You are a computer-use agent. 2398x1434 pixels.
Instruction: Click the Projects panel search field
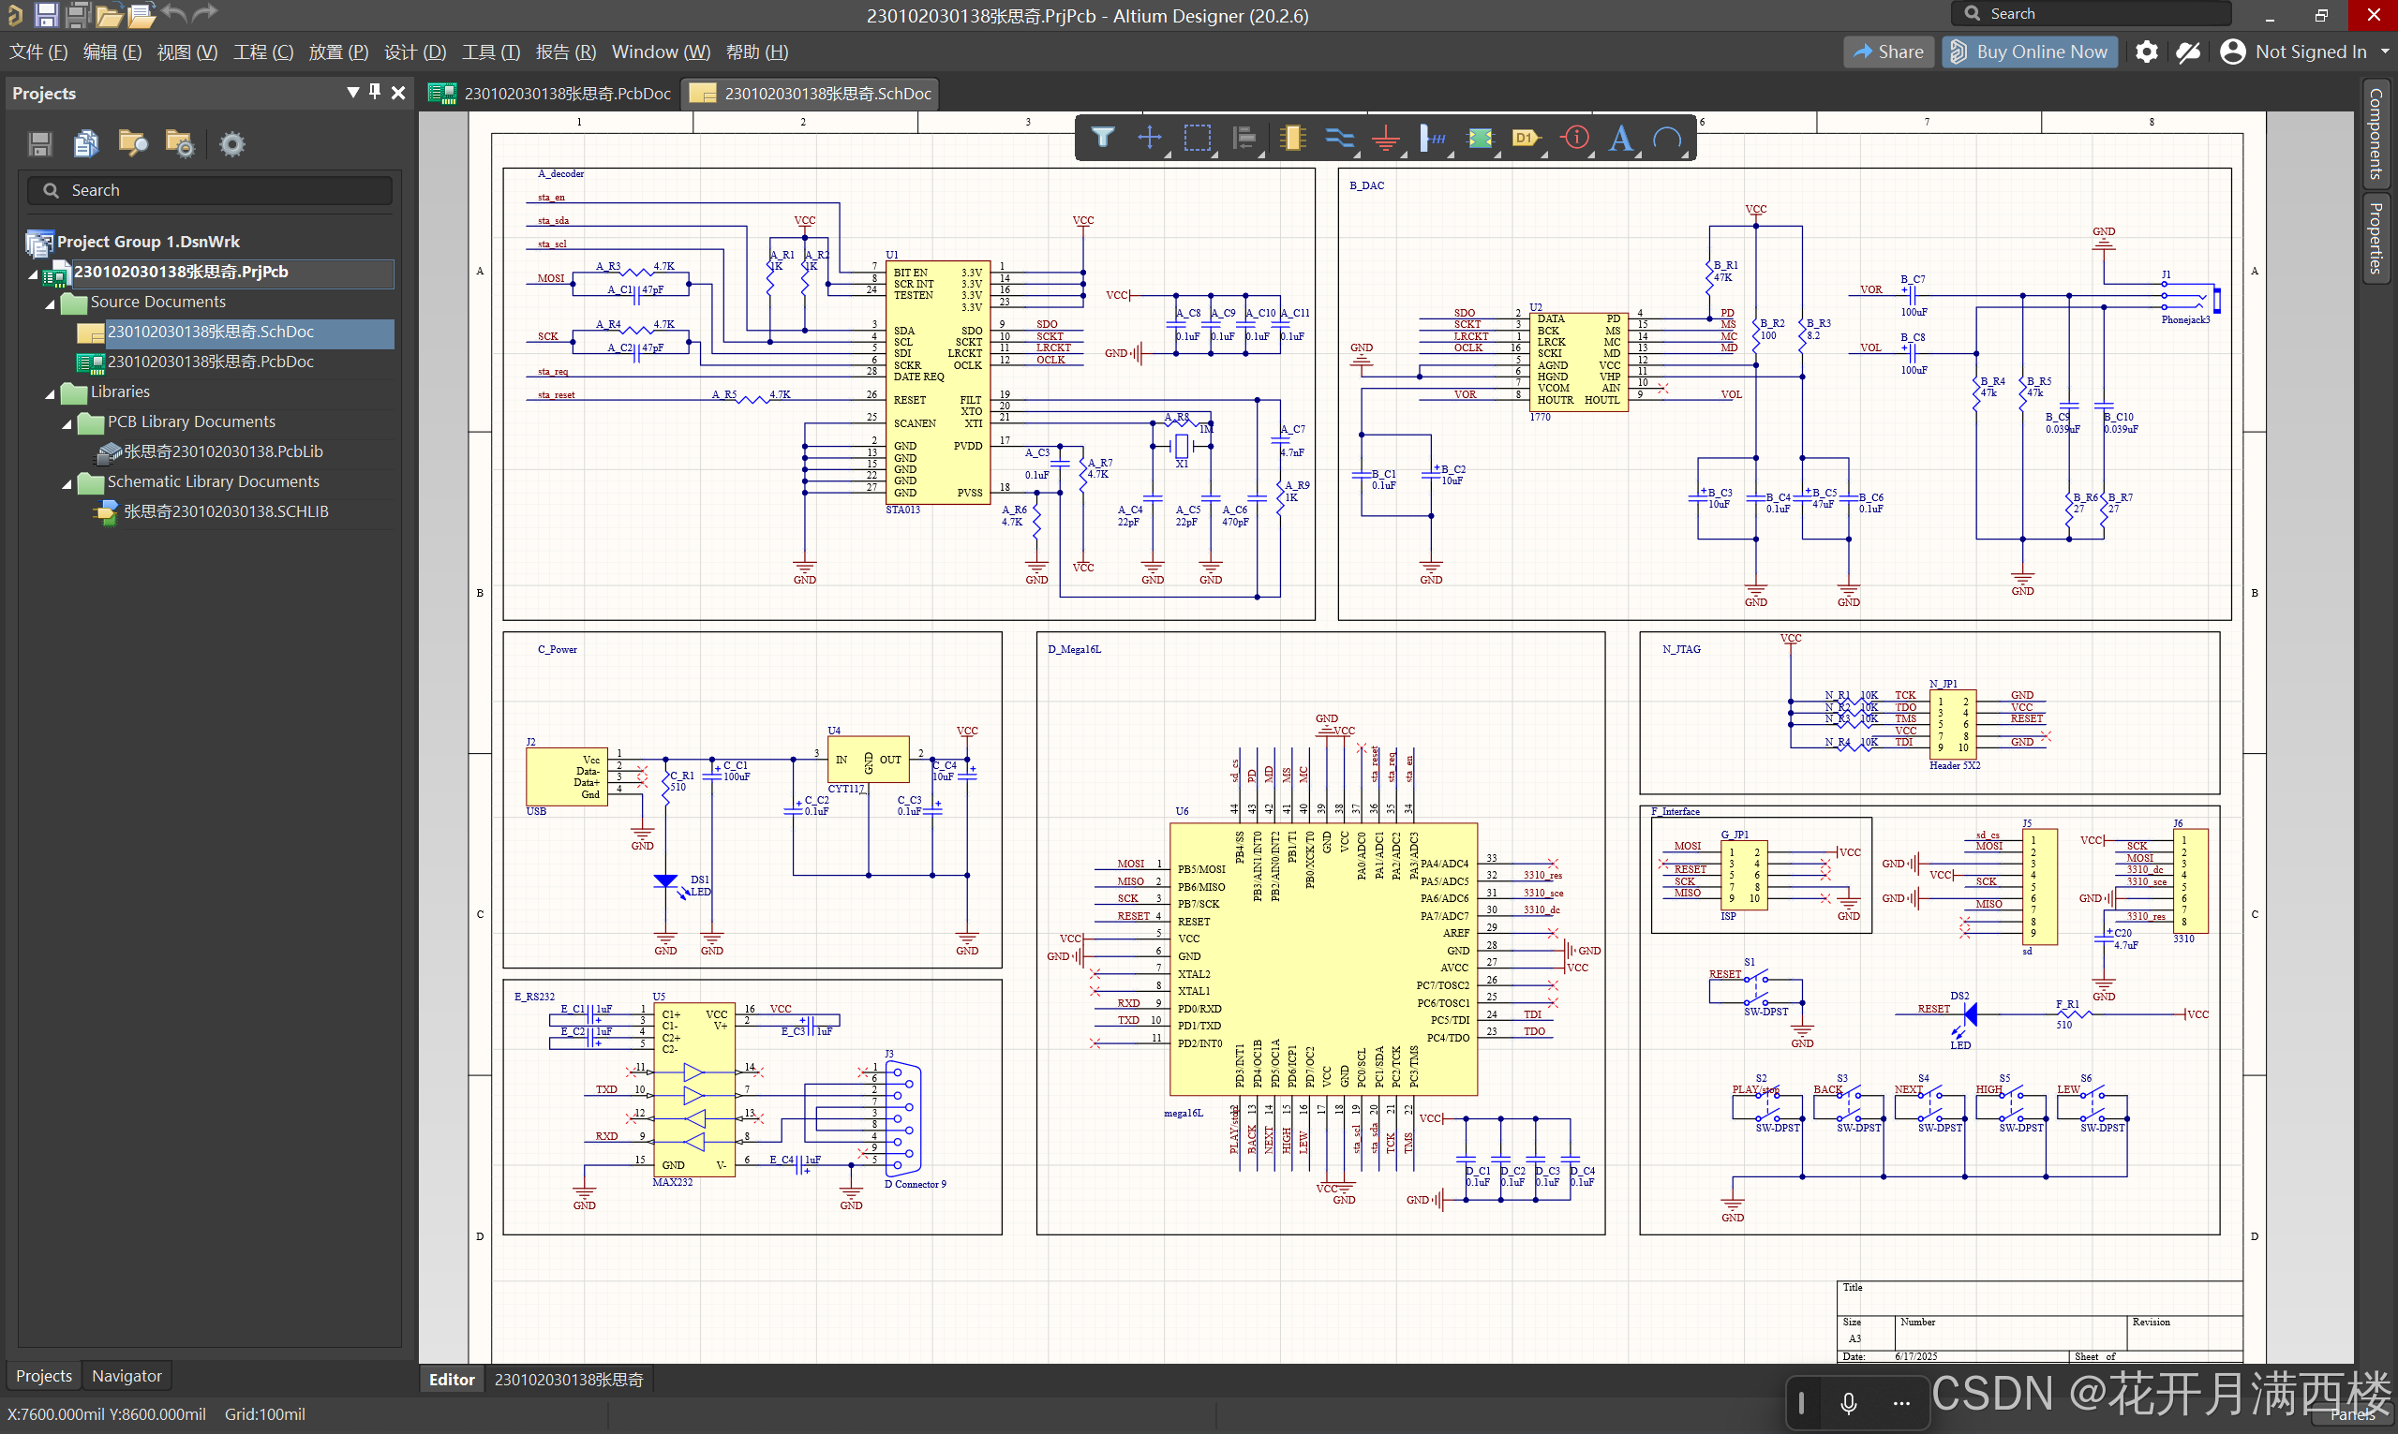[x=211, y=190]
